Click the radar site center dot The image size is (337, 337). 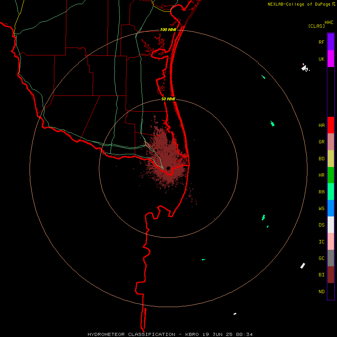pyautogui.click(x=168, y=168)
